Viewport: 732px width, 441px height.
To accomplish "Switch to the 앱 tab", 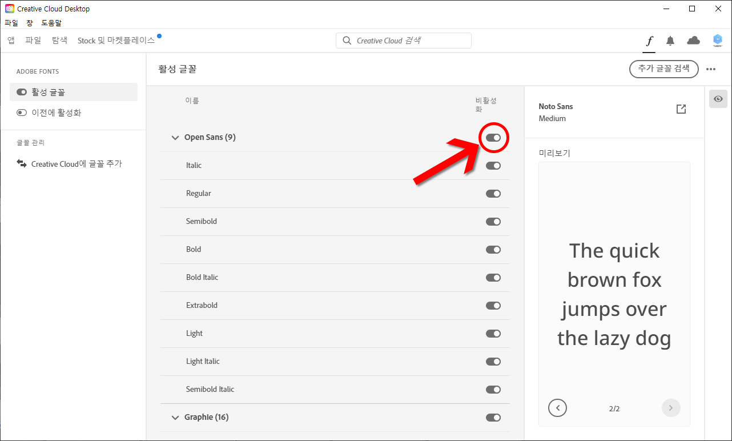I will pos(11,41).
